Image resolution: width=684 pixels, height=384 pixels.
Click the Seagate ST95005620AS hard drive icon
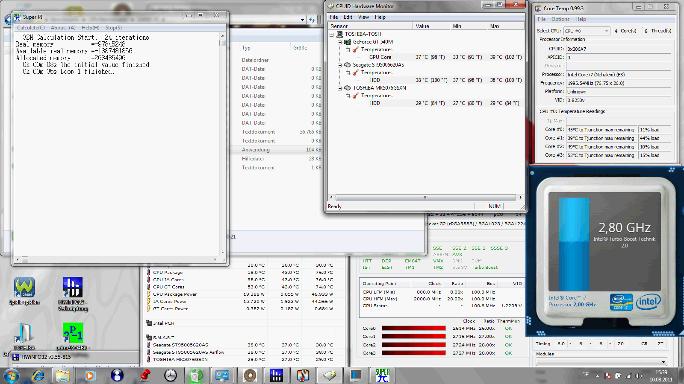coord(348,65)
